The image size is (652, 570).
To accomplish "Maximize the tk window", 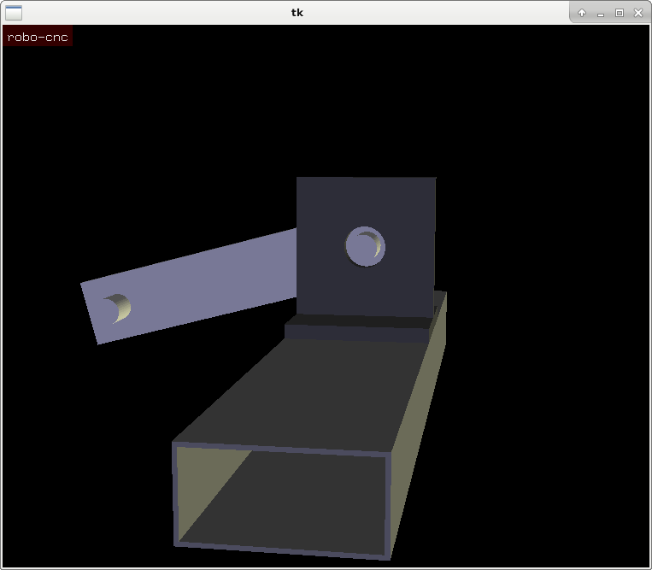I will [620, 13].
